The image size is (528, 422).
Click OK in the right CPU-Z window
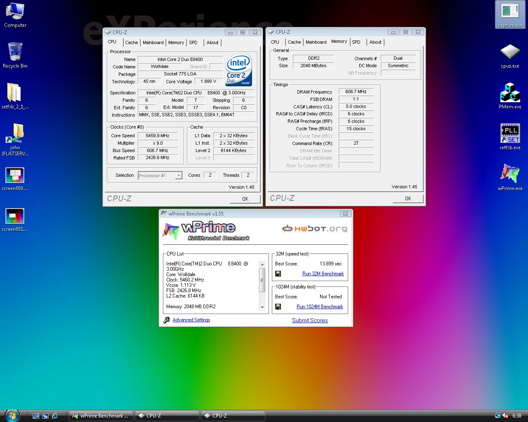pos(408,198)
